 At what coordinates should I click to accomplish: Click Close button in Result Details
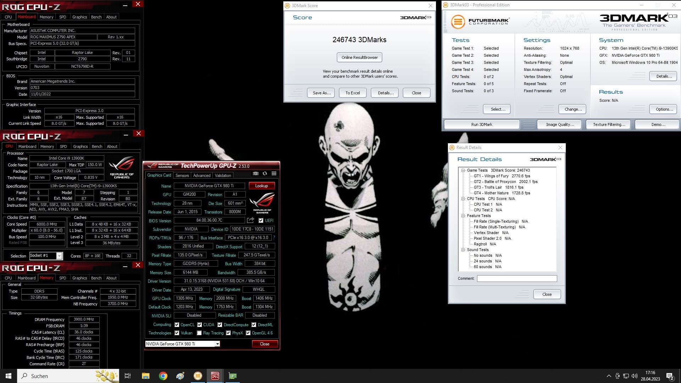[547, 294]
